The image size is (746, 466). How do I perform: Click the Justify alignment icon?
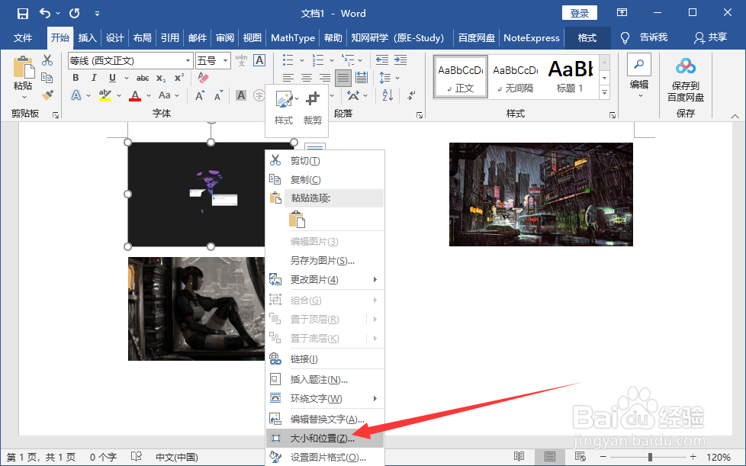[343, 78]
